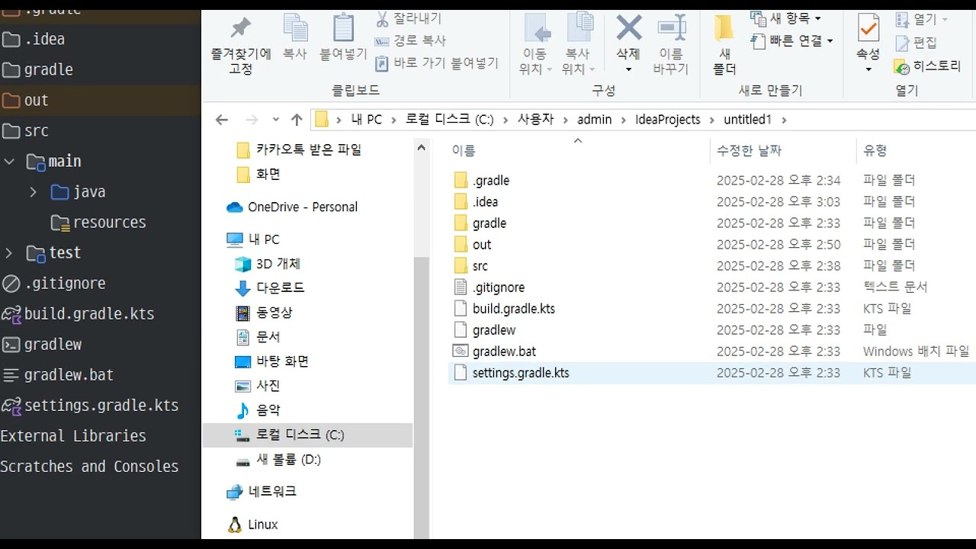Select 동영상 in navigation pane

274,313
